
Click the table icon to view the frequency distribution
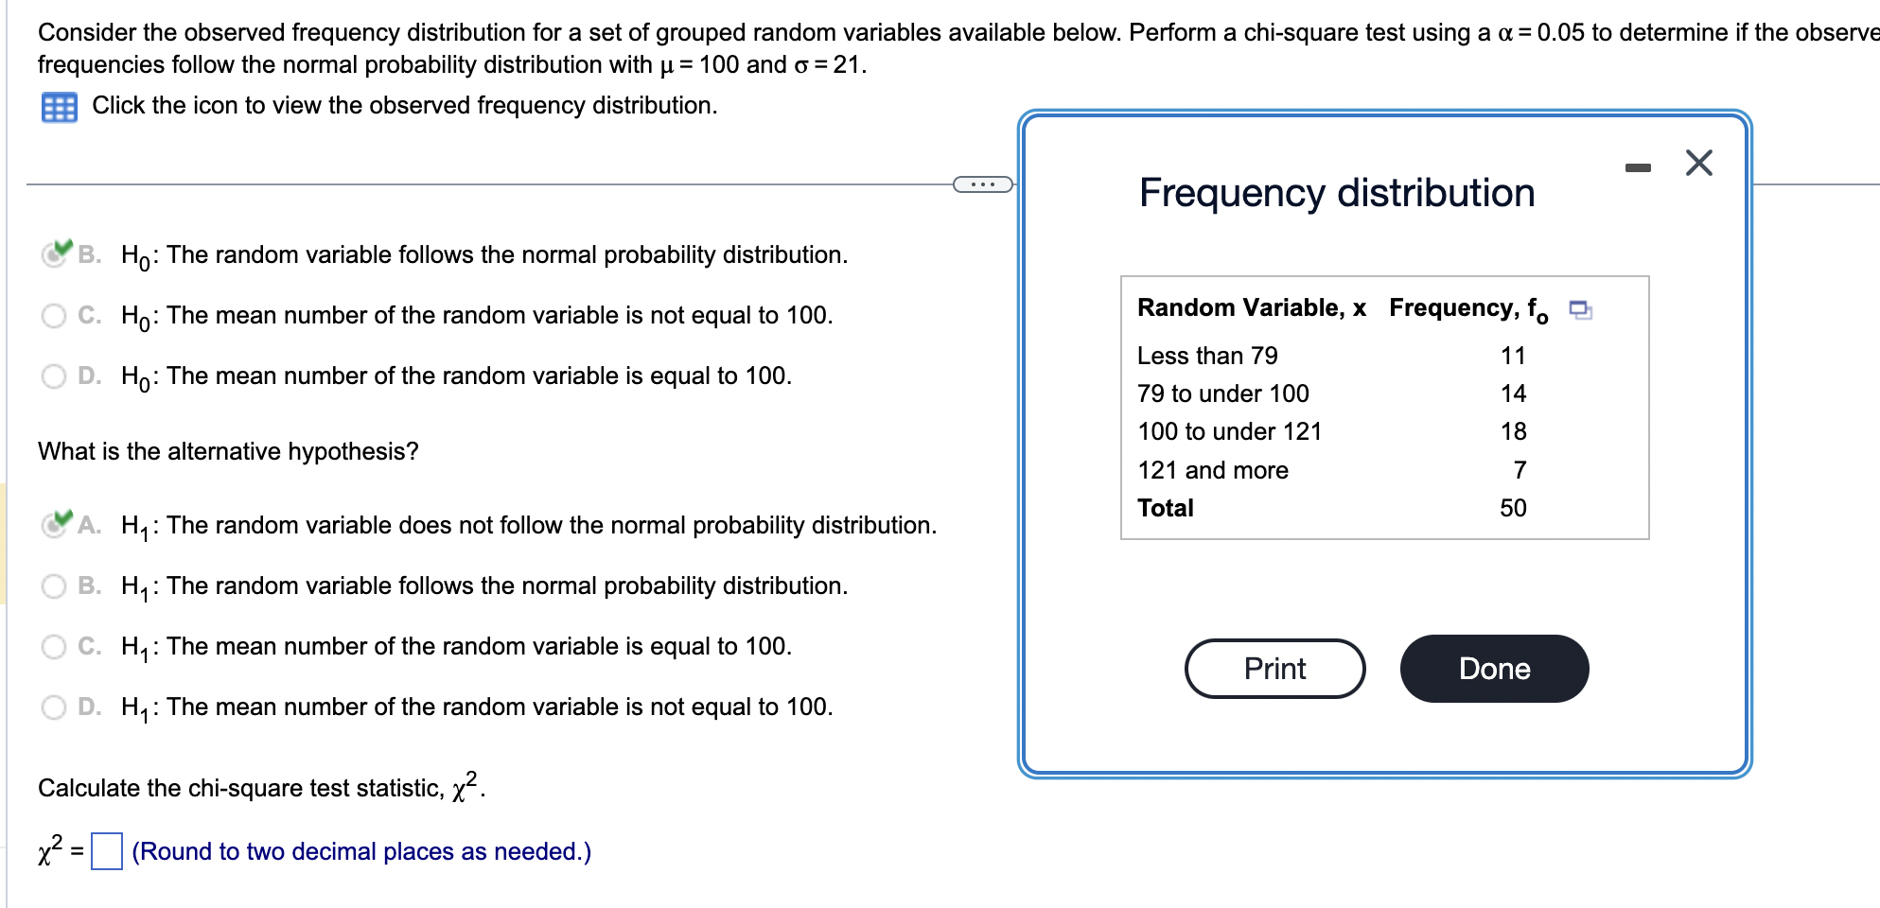pyautogui.click(x=59, y=107)
